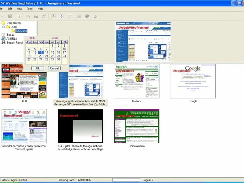Open the Google page thumbnail
Image resolution: width=244 pixels, height=183 pixels.
[193, 81]
